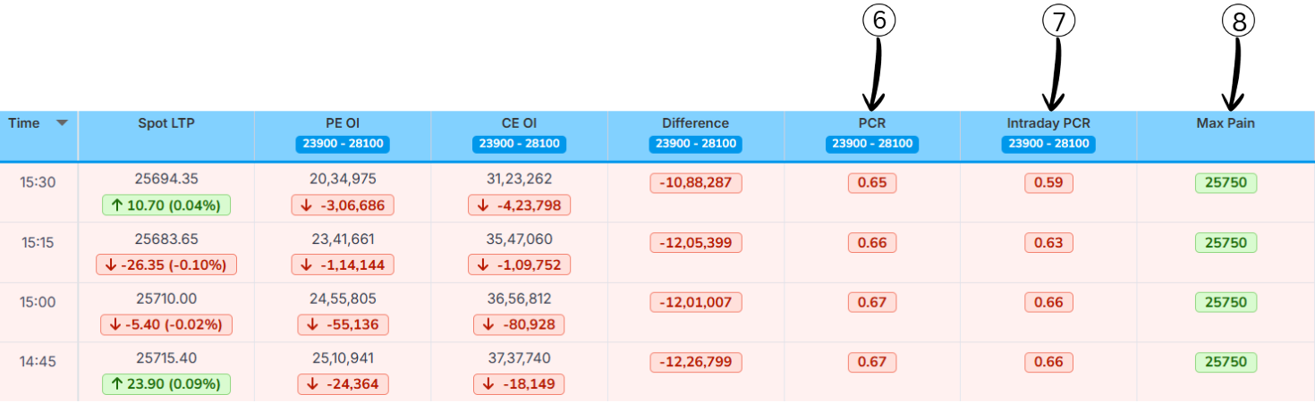Click the PE OI column header

click(343, 123)
